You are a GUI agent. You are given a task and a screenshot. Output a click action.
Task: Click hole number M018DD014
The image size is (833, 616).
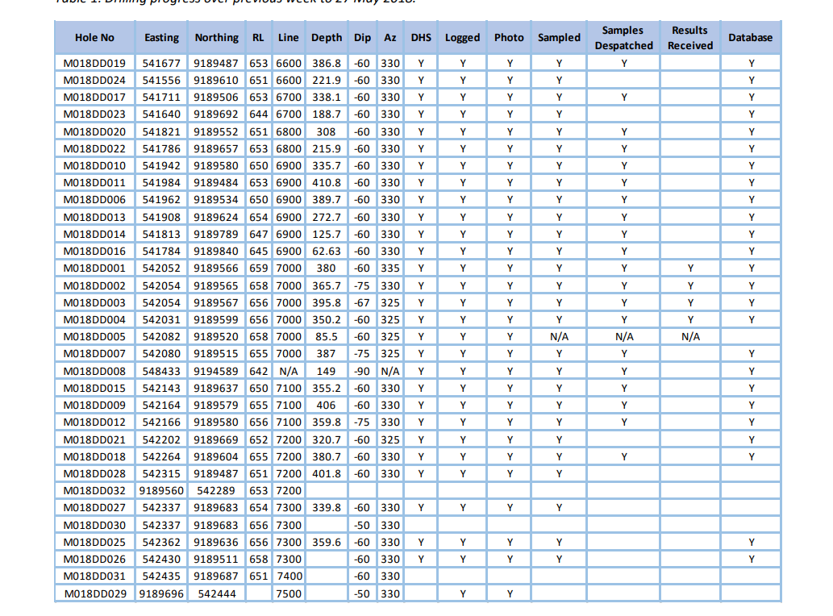[x=94, y=234]
